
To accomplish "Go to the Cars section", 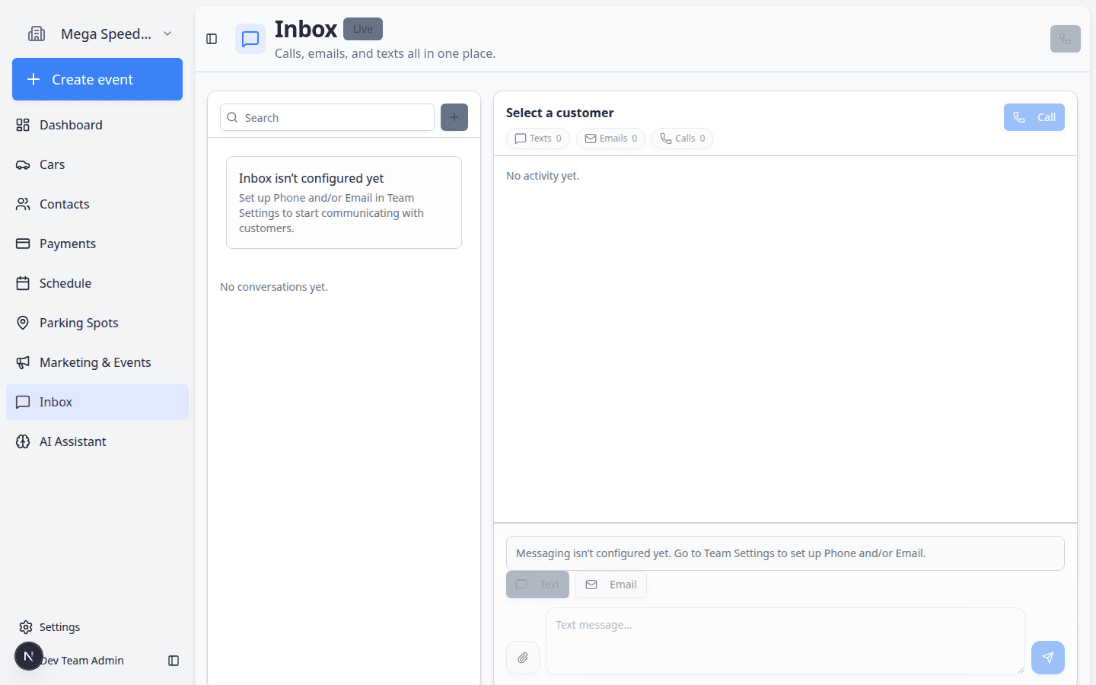I will 97,164.
